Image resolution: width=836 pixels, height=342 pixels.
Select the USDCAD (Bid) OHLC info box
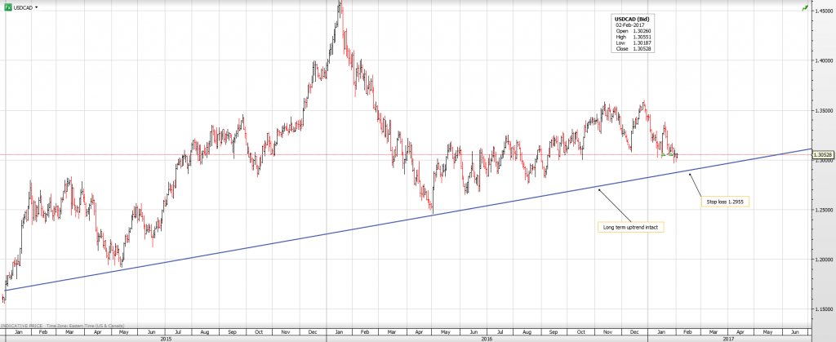point(634,33)
